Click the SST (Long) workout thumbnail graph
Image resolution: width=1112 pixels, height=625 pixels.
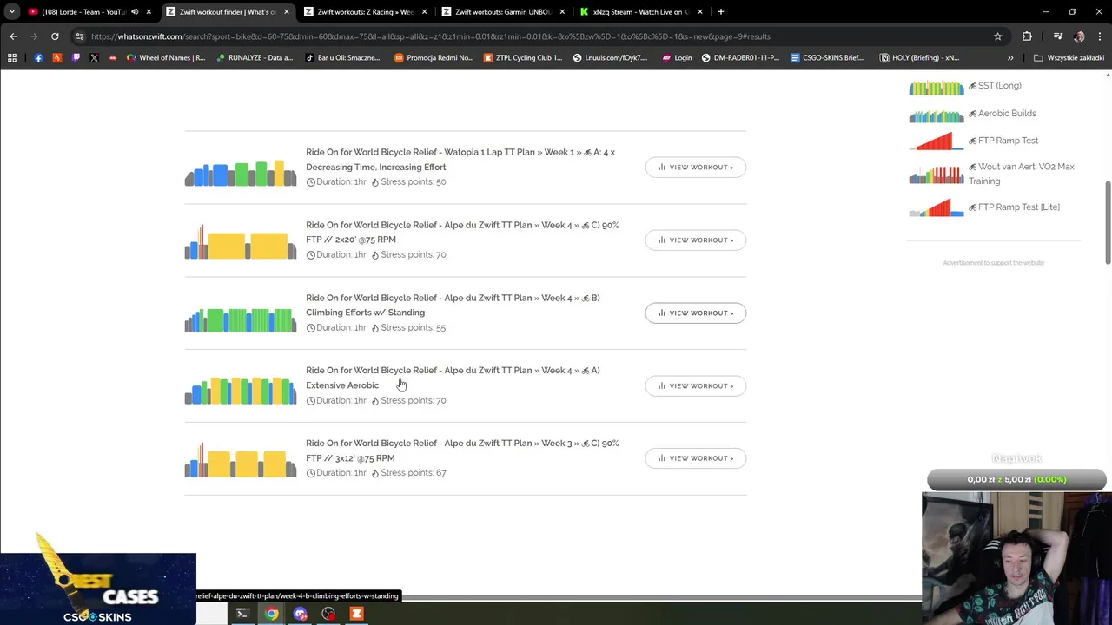click(937, 88)
